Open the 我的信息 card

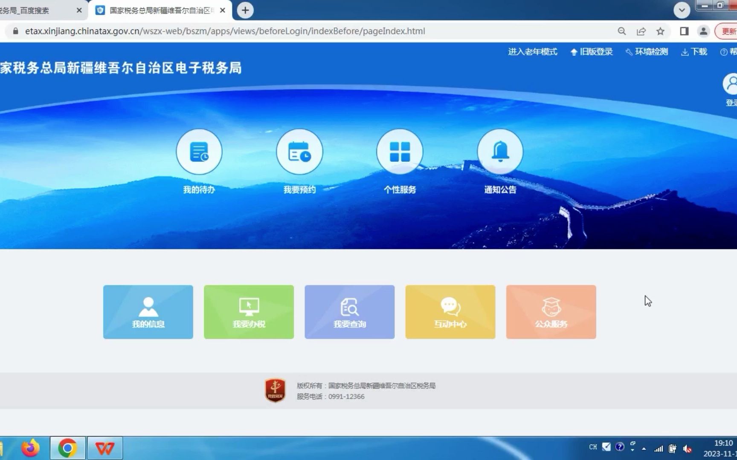[x=148, y=312]
